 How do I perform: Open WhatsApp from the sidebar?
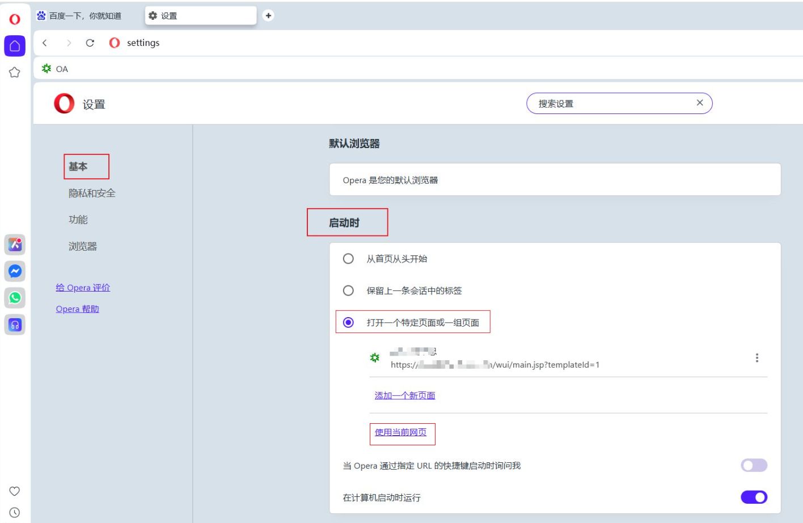pyautogui.click(x=15, y=298)
